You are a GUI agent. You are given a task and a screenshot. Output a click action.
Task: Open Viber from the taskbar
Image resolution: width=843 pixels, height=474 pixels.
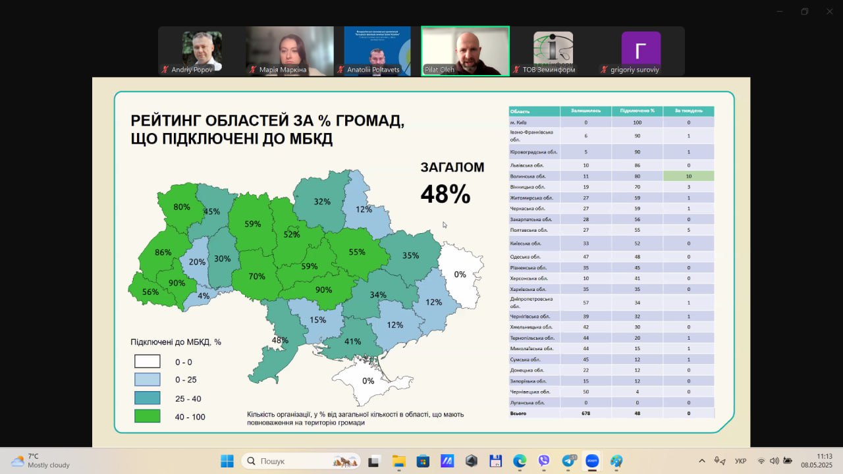coord(544,461)
